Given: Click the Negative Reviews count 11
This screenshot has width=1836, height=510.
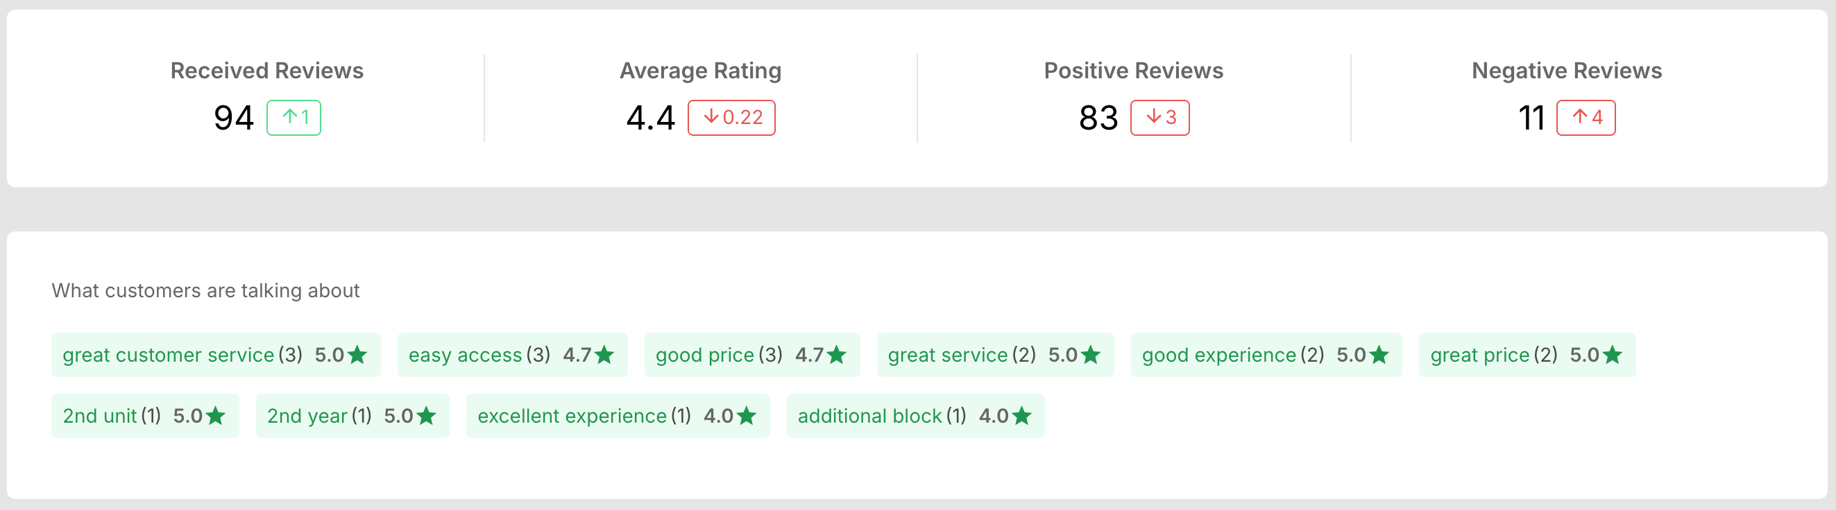Looking at the screenshot, I should 1531,117.
